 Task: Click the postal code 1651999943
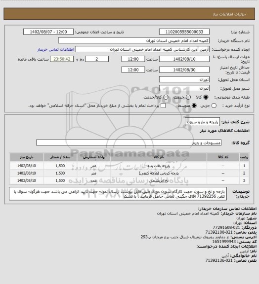pos(224,242)
